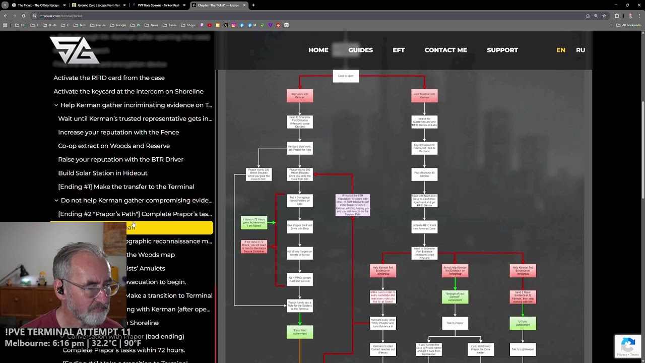
Task: Open the apps grid shortcut
Action: (x=5, y=25)
